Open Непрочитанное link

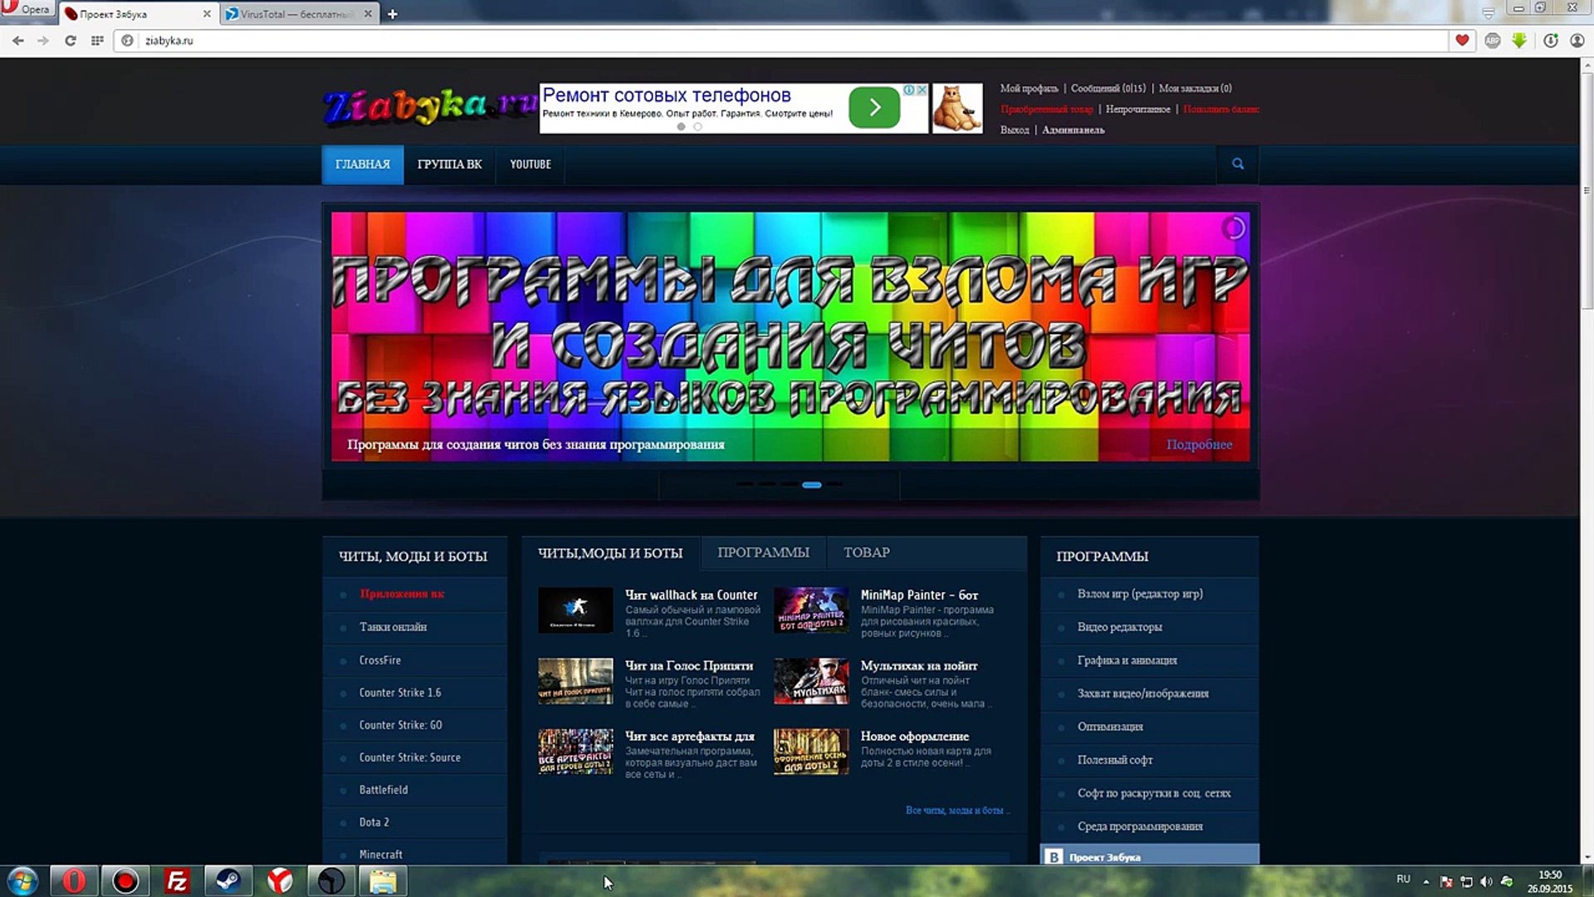pyautogui.click(x=1137, y=109)
